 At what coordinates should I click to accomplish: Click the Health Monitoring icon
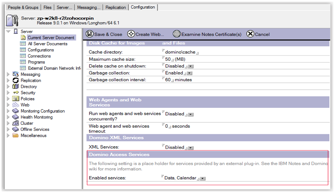pyautogui.click(x=16, y=117)
